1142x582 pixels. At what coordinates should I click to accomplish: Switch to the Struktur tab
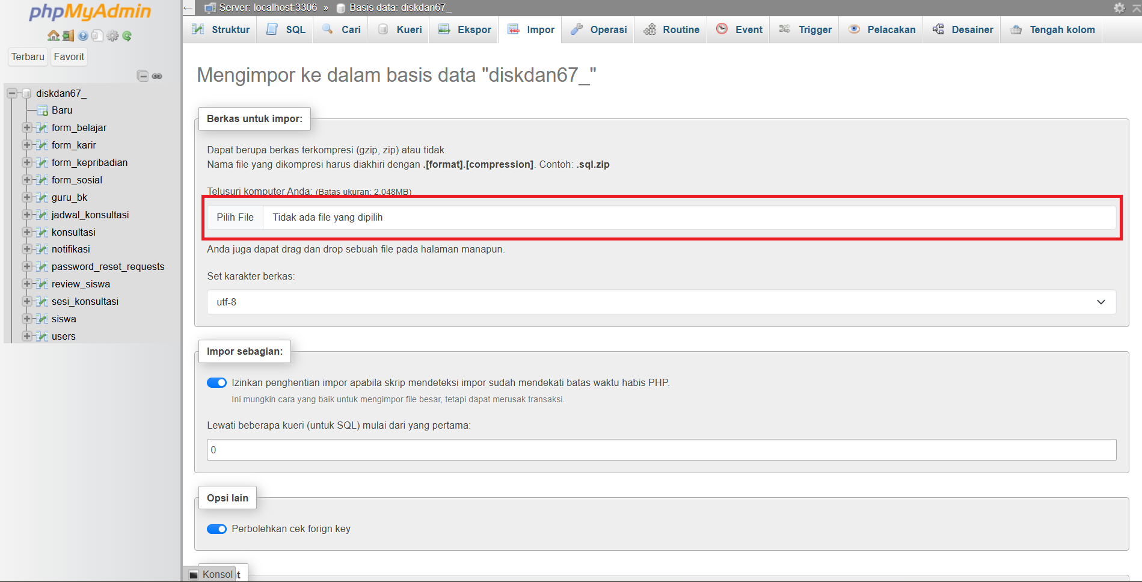(x=221, y=29)
